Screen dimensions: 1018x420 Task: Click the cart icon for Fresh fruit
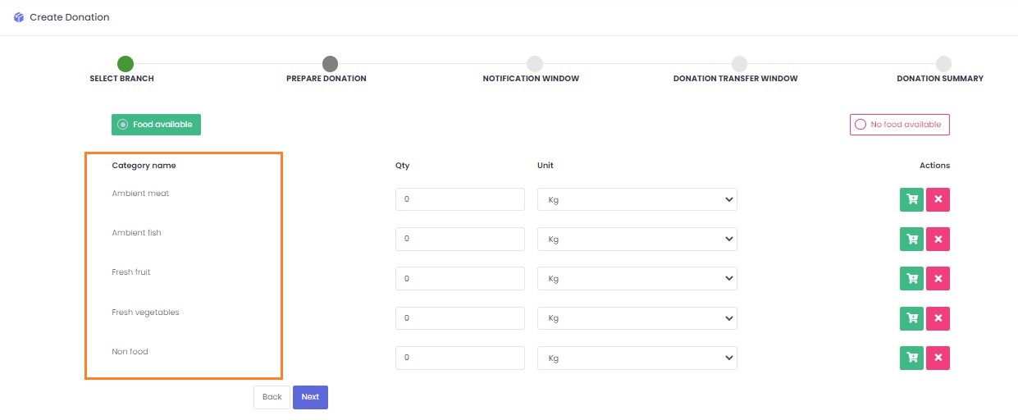(x=911, y=278)
